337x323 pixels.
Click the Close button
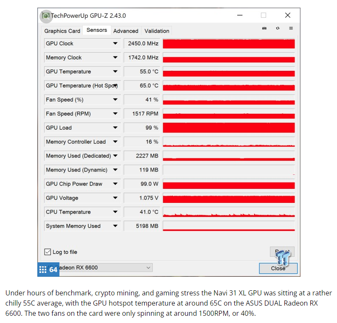click(278, 268)
